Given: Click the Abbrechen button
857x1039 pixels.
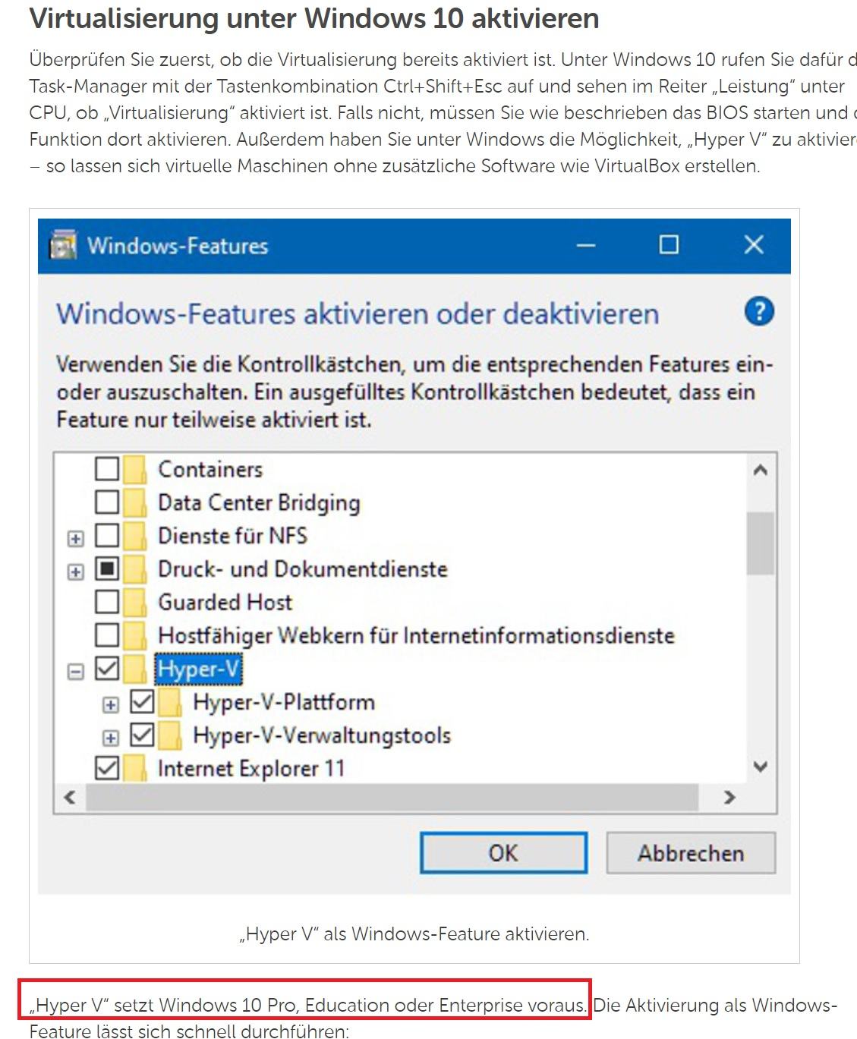Looking at the screenshot, I should (x=691, y=853).
